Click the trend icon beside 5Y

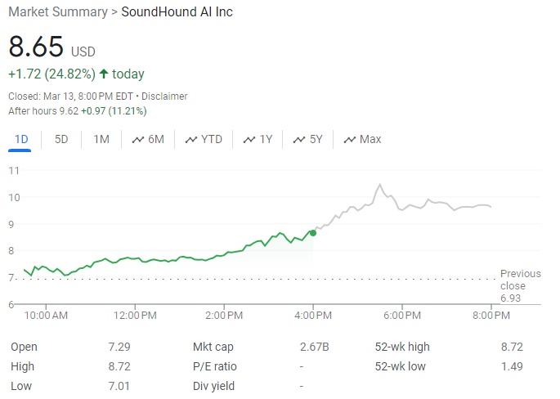pyautogui.click(x=299, y=140)
